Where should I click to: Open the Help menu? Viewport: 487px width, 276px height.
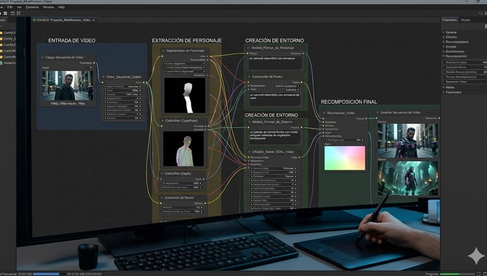[x=62, y=7]
